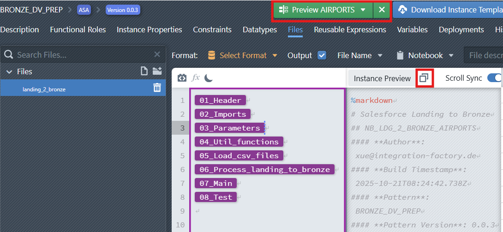The width and height of the screenshot is (503, 232).
Task: Open the File Name dropdown
Action: point(360,55)
